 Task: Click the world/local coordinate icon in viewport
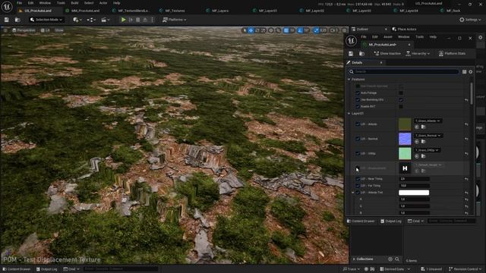(271, 30)
